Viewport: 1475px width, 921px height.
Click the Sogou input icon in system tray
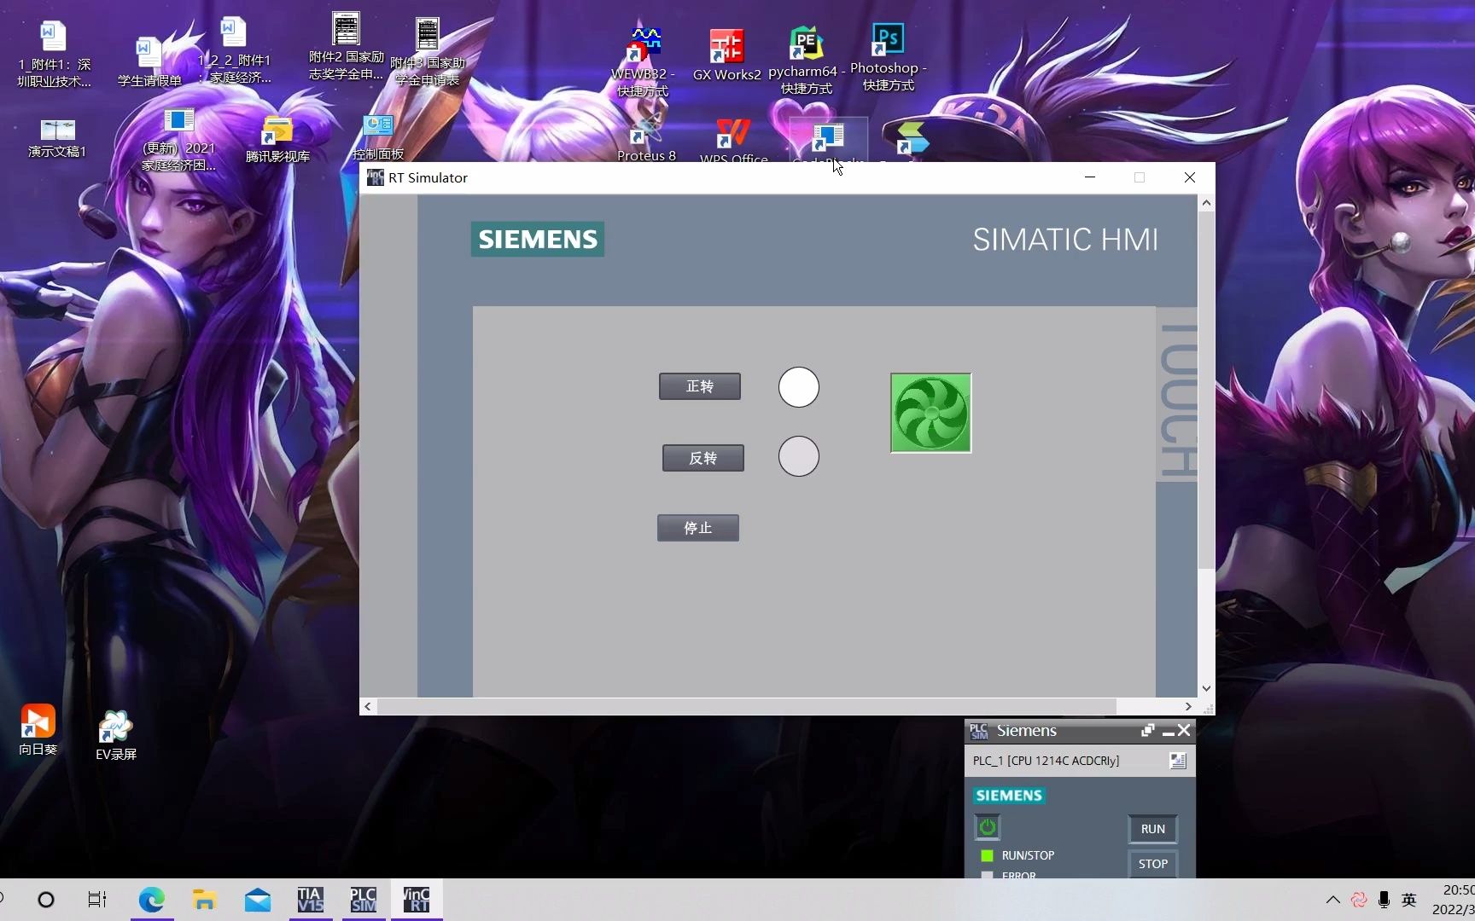tap(1359, 900)
